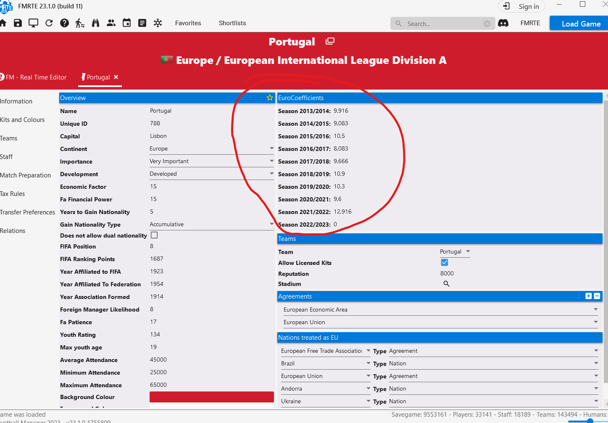Open the Relations section
Viewport: 608px width, 423px height.
pyautogui.click(x=13, y=231)
